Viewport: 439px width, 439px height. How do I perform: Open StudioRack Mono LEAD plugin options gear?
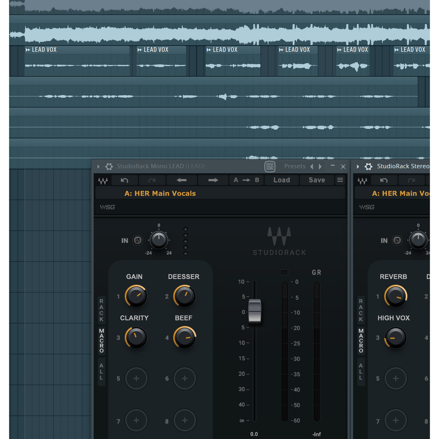click(109, 166)
